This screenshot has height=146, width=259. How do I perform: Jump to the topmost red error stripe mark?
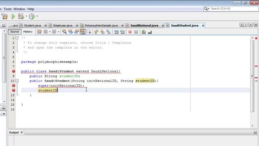(256, 66)
